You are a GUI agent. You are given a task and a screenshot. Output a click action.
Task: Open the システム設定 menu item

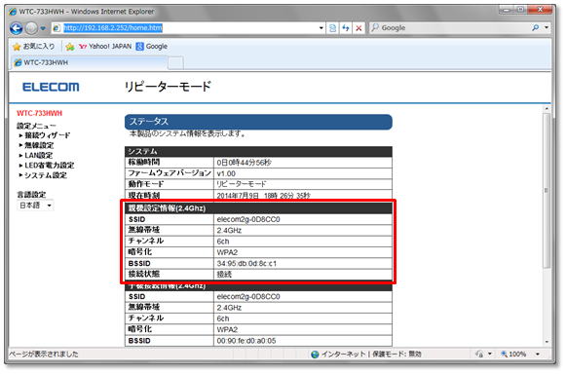[46, 175]
